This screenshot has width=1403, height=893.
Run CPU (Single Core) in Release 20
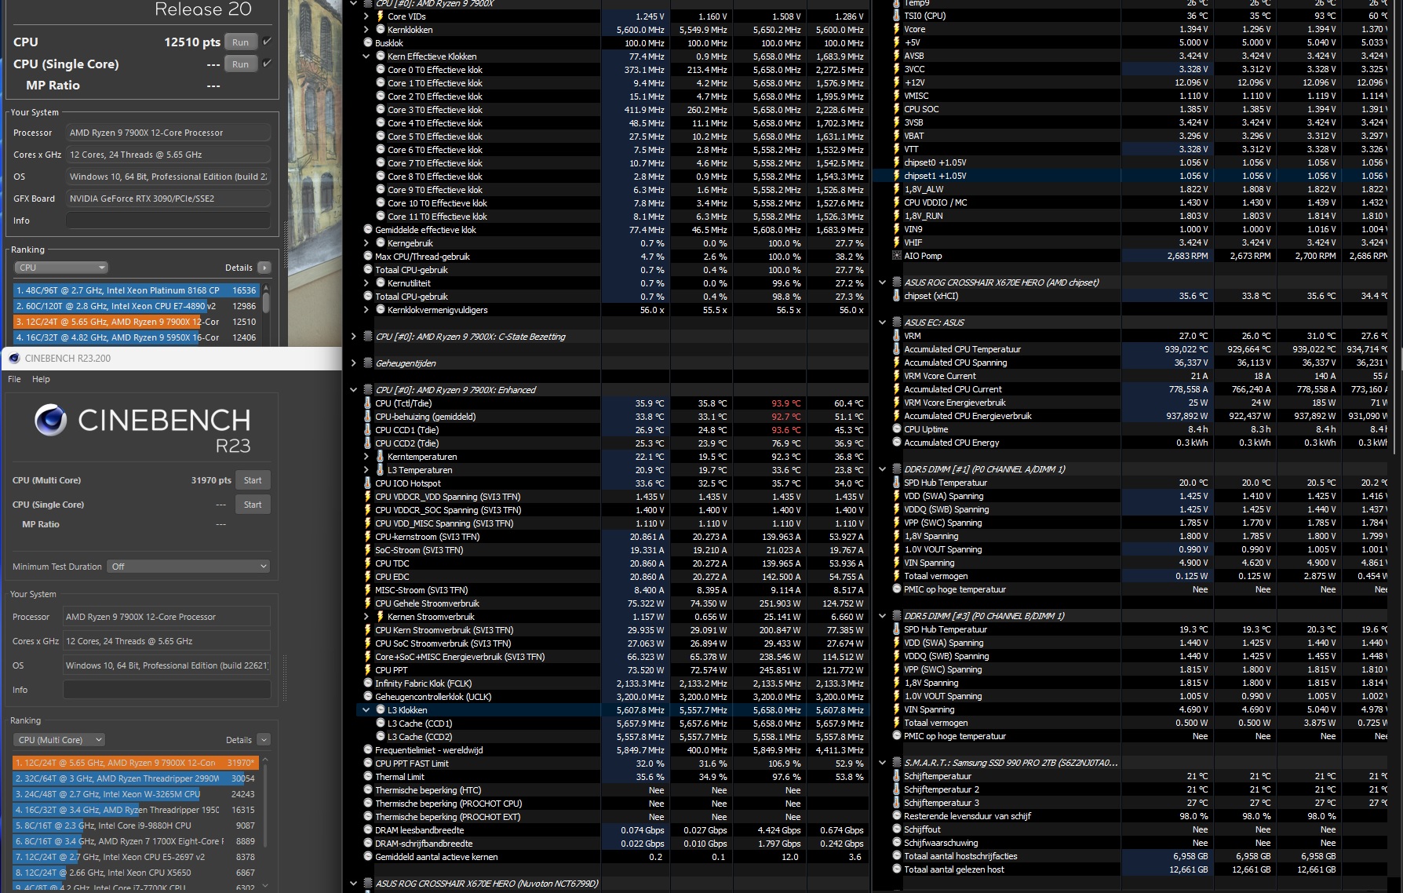[241, 64]
